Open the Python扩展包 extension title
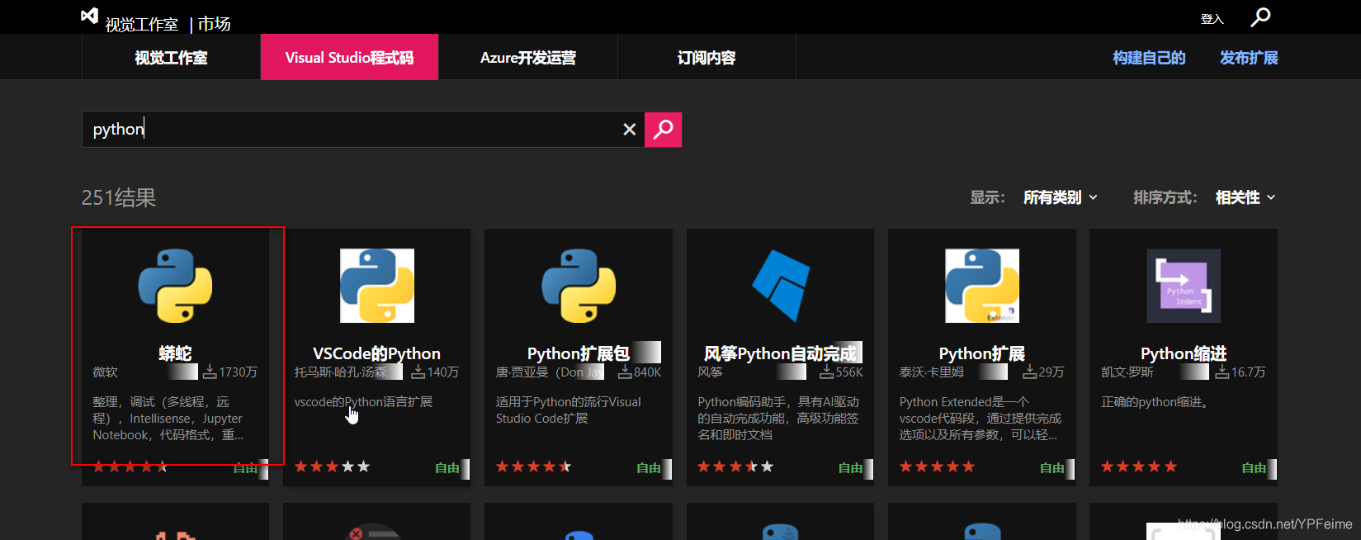 579,353
